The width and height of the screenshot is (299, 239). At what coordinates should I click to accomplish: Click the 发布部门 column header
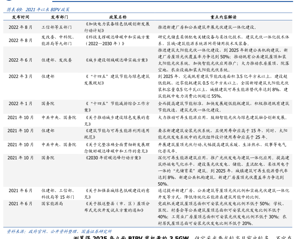tap(59, 17)
